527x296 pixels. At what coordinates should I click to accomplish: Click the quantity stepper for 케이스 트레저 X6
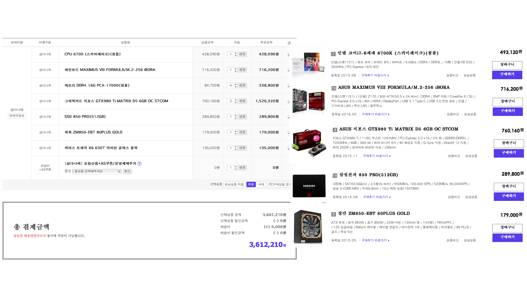click(236, 148)
